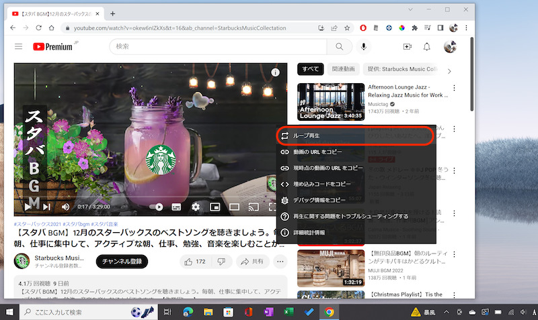Image resolution: width=538 pixels, height=320 pixels.
Task: Toggle the autoplay switch in the player
Action: point(157,207)
